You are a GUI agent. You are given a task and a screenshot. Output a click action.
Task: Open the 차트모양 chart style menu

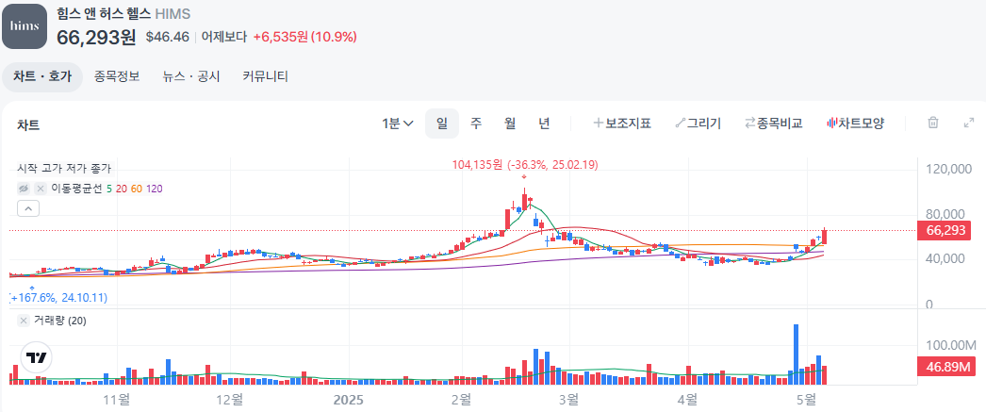tap(855, 124)
